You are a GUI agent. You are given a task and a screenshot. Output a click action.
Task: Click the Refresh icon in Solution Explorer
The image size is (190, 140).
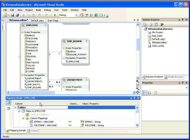156,24
